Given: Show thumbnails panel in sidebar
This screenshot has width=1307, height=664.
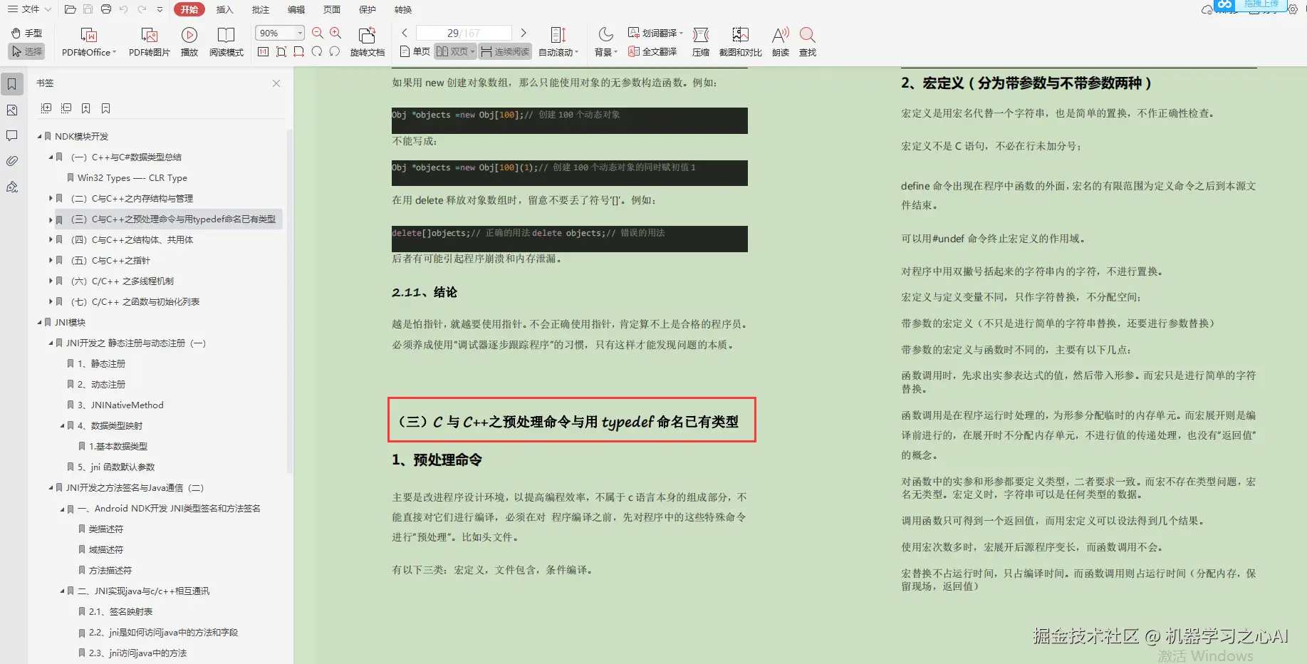Looking at the screenshot, I should 12,110.
